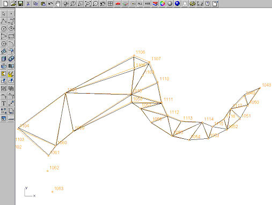Choose the Polyline tool in the sidebar
This screenshot has height=205, width=272.
click(x=4, y=21)
